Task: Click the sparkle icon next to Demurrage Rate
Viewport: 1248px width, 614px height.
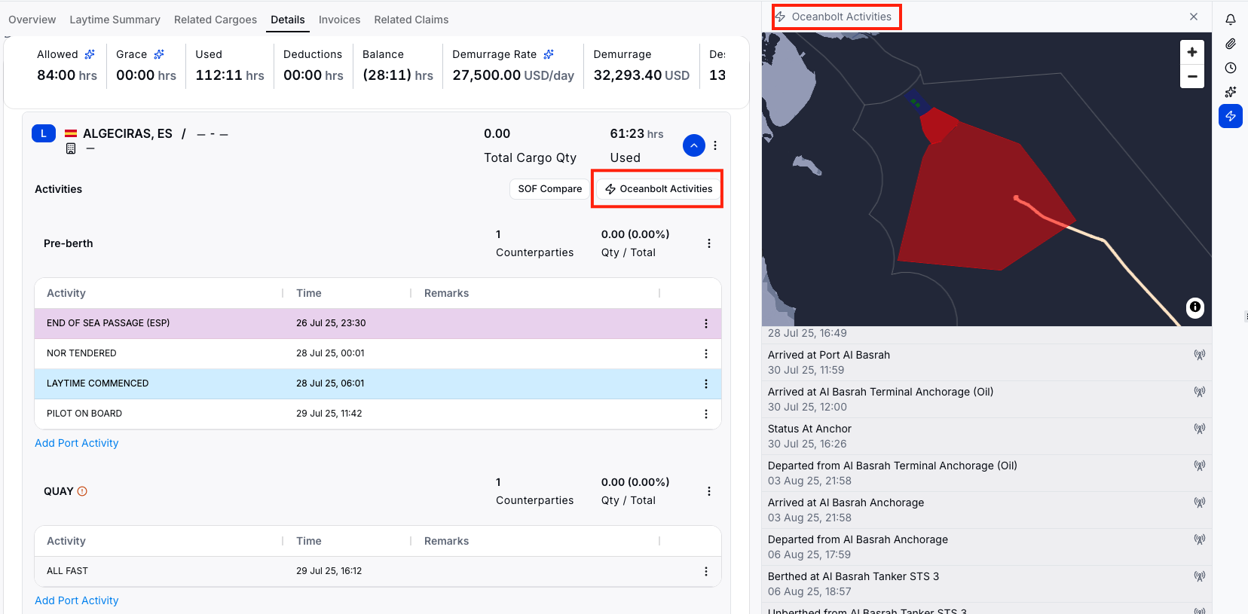Action: click(x=549, y=54)
